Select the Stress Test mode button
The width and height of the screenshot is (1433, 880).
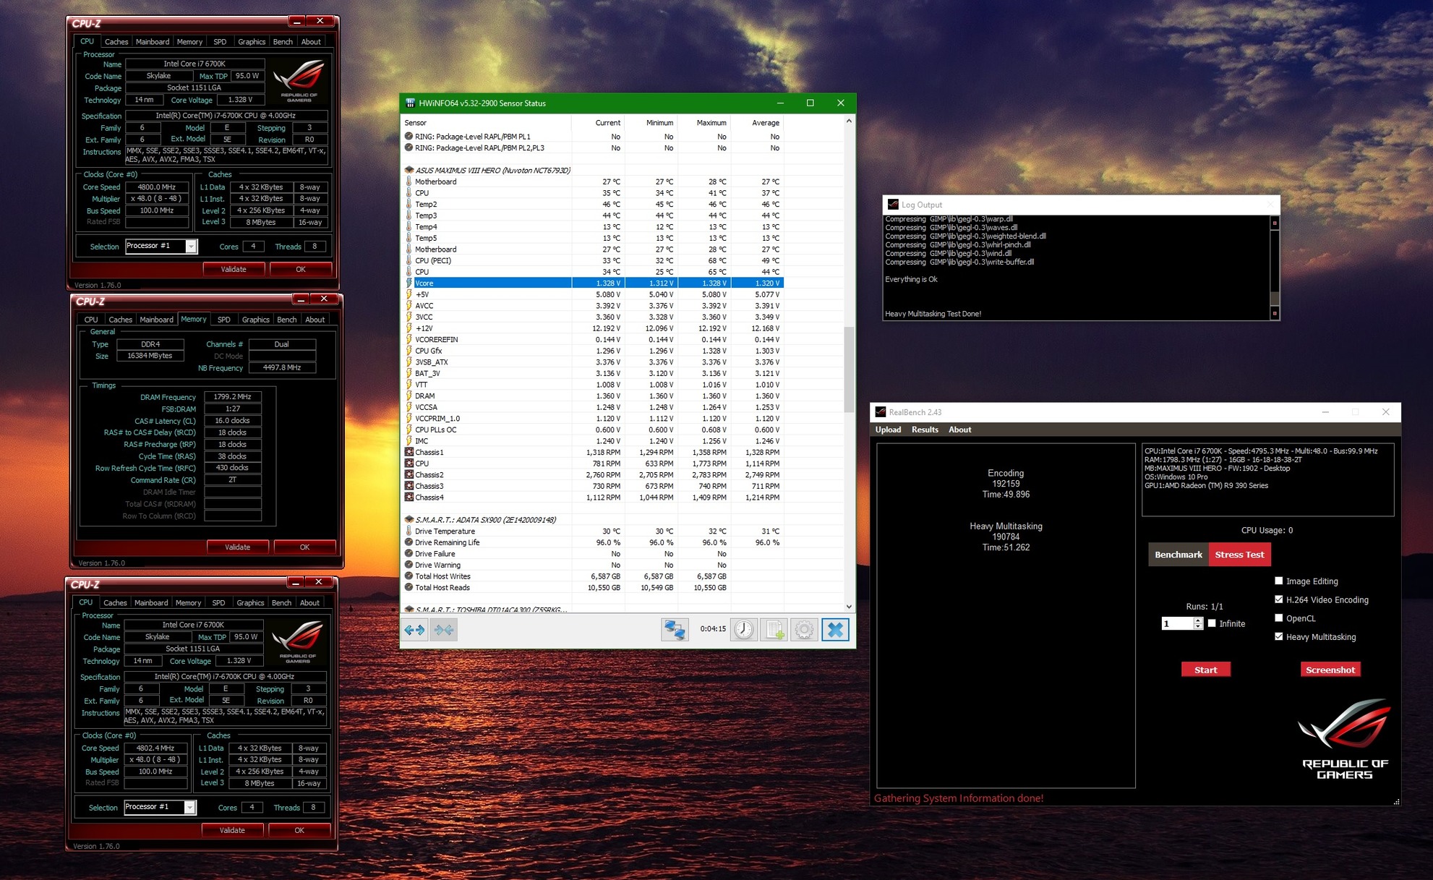(x=1239, y=555)
